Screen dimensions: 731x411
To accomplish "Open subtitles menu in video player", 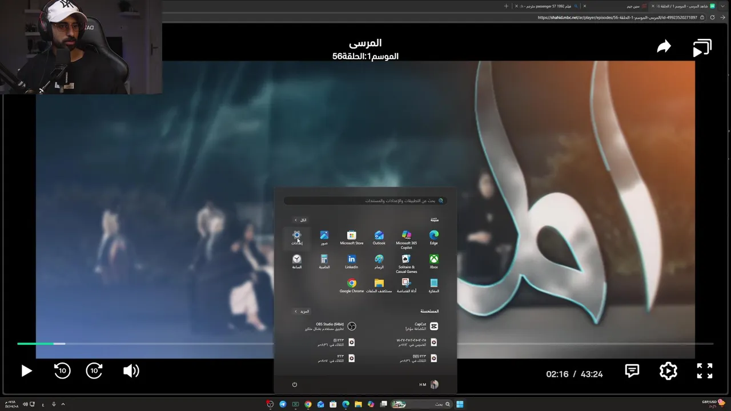I will click(x=632, y=371).
